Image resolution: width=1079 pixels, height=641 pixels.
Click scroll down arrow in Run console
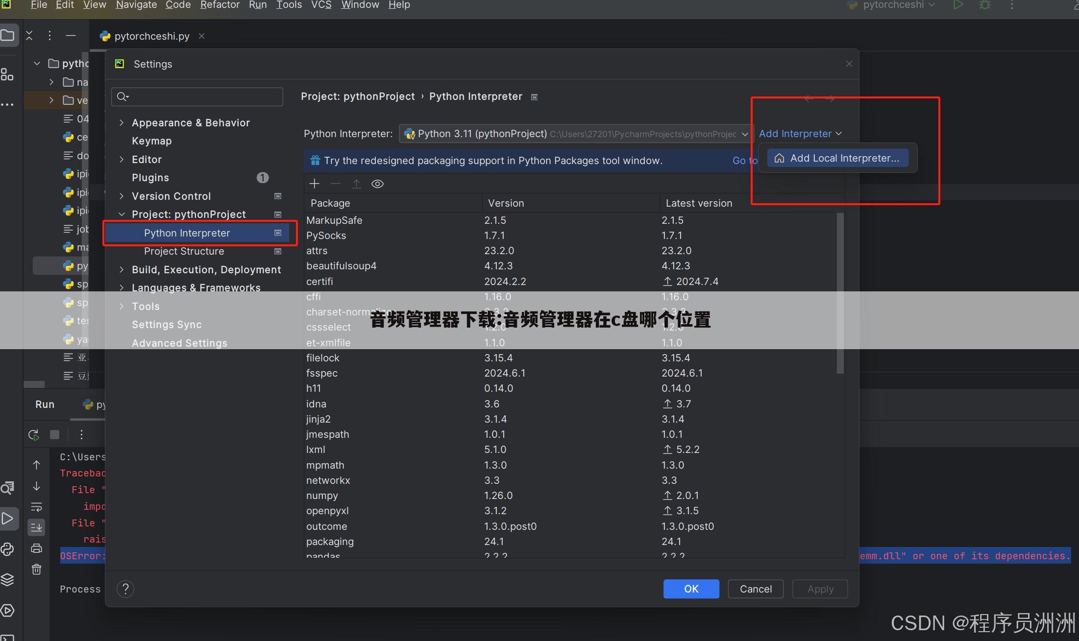pos(36,486)
